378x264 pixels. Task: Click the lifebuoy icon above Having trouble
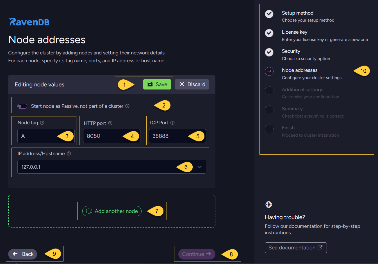pos(269,205)
